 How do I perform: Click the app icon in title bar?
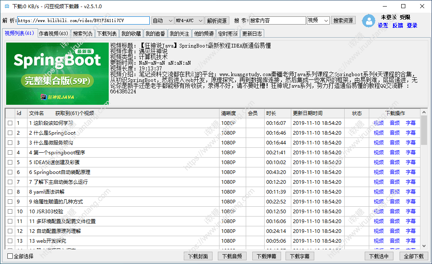[6, 7]
